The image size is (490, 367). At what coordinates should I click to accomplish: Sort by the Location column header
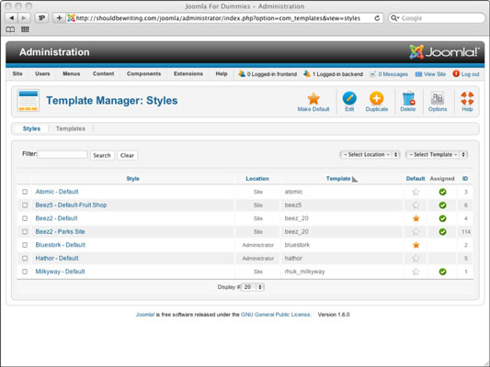click(257, 179)
